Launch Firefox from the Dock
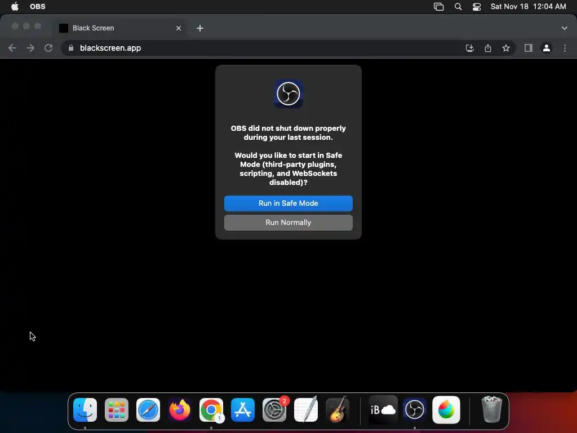 point(180,410)
